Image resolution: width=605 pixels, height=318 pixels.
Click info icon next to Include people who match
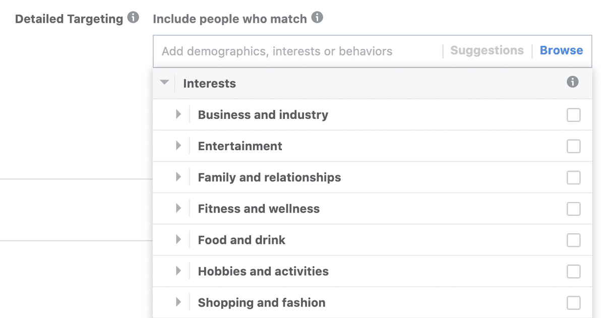coord(317,18)
